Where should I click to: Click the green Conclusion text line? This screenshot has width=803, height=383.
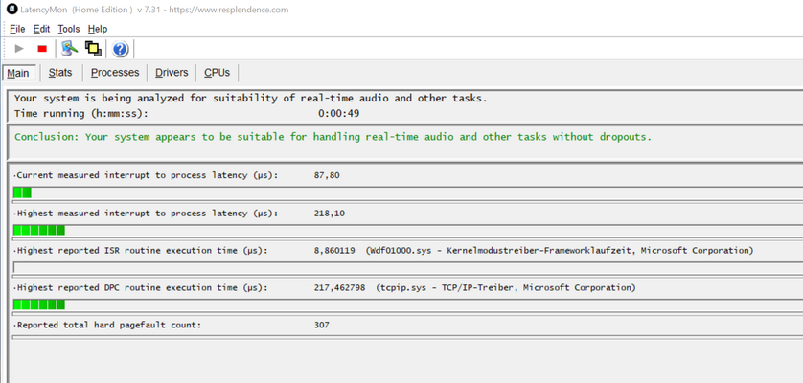[x=333, y=137]
